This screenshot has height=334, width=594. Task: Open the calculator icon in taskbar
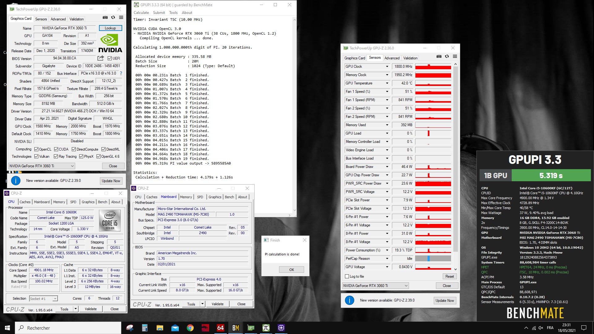[145, 328]
